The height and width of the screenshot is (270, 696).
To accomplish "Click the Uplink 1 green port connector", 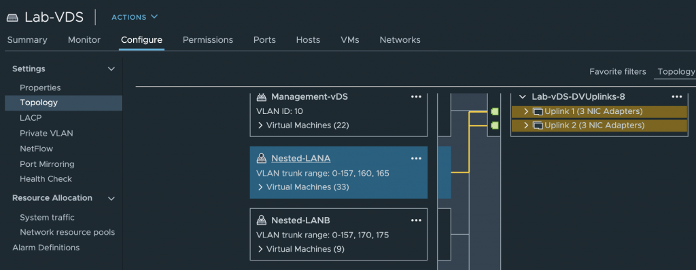I will 495,112.
